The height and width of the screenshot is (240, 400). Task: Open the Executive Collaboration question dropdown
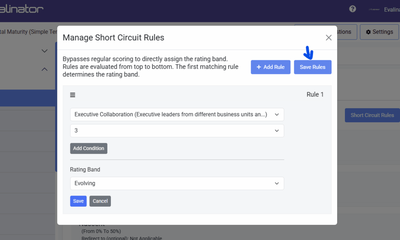(x=177, y=115)
